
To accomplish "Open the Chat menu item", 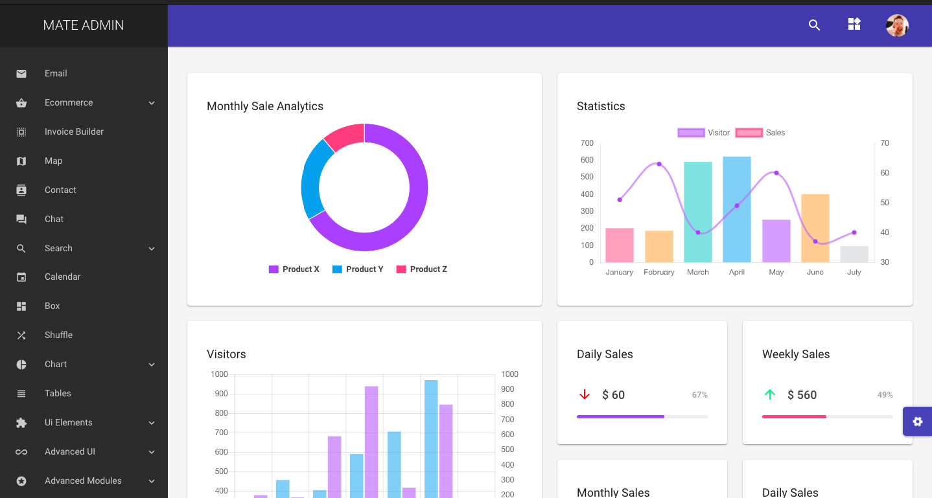I will pos(84,219).
